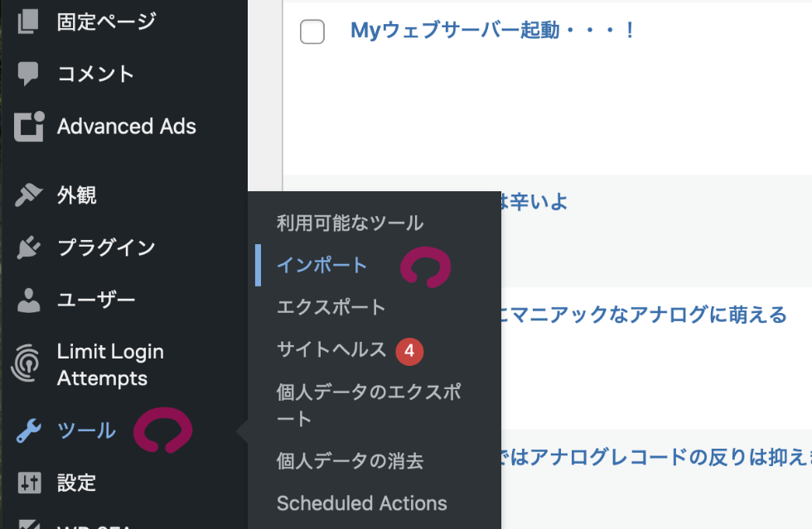Viewport: 812px width, 529px height.
Task: Open サイトヘルス submenu entry
Action: (331, 350)
